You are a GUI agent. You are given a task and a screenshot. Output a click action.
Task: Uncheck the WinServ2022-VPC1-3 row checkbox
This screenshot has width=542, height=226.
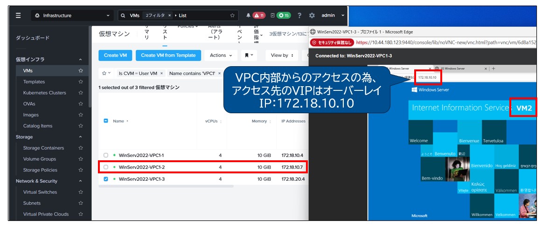click(x=106, y=179)
